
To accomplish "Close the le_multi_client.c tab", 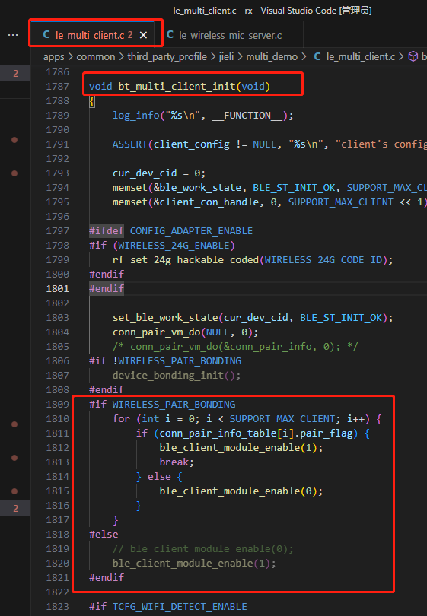I will 144,35.
